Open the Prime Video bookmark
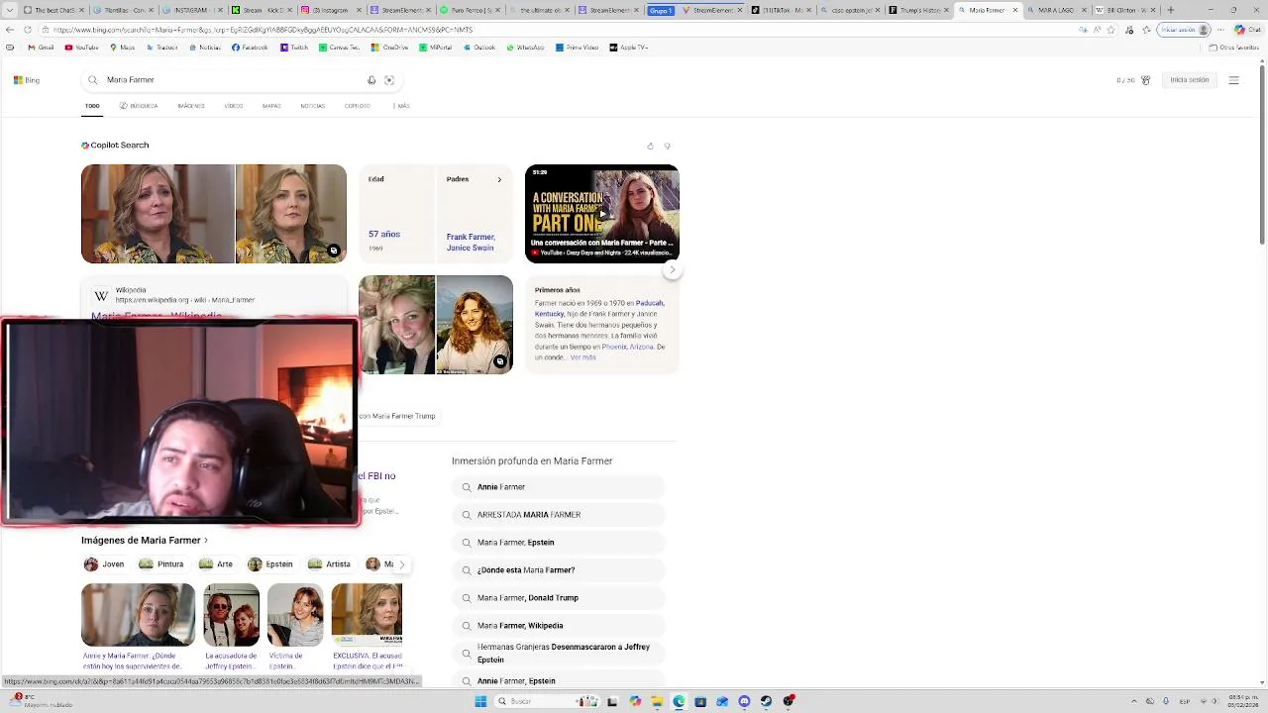Image resolution: width=1268 pixels, height=713 pixels. click(578, 48)
